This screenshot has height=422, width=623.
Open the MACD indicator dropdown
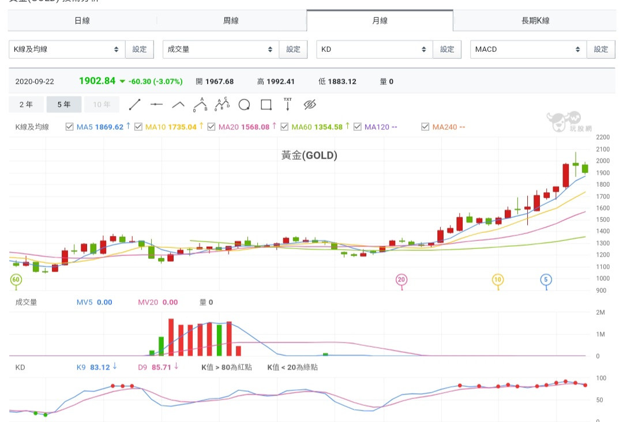coord(528,49)
